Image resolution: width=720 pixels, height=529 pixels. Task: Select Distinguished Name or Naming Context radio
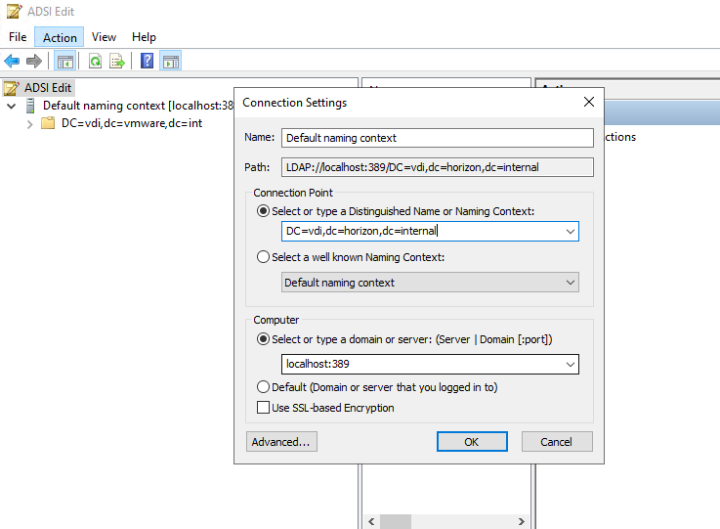click(263, 211)
